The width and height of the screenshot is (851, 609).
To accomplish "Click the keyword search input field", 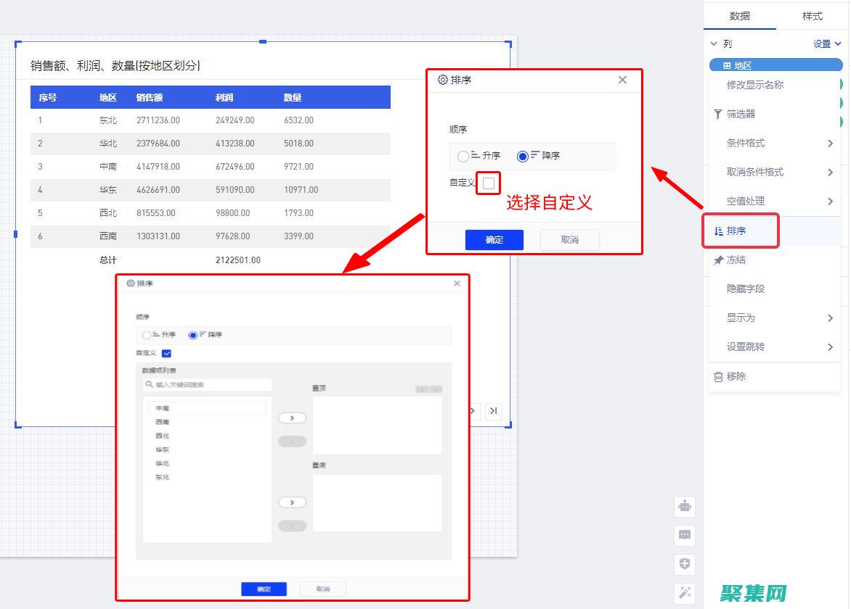I will [x=207, y=385].
